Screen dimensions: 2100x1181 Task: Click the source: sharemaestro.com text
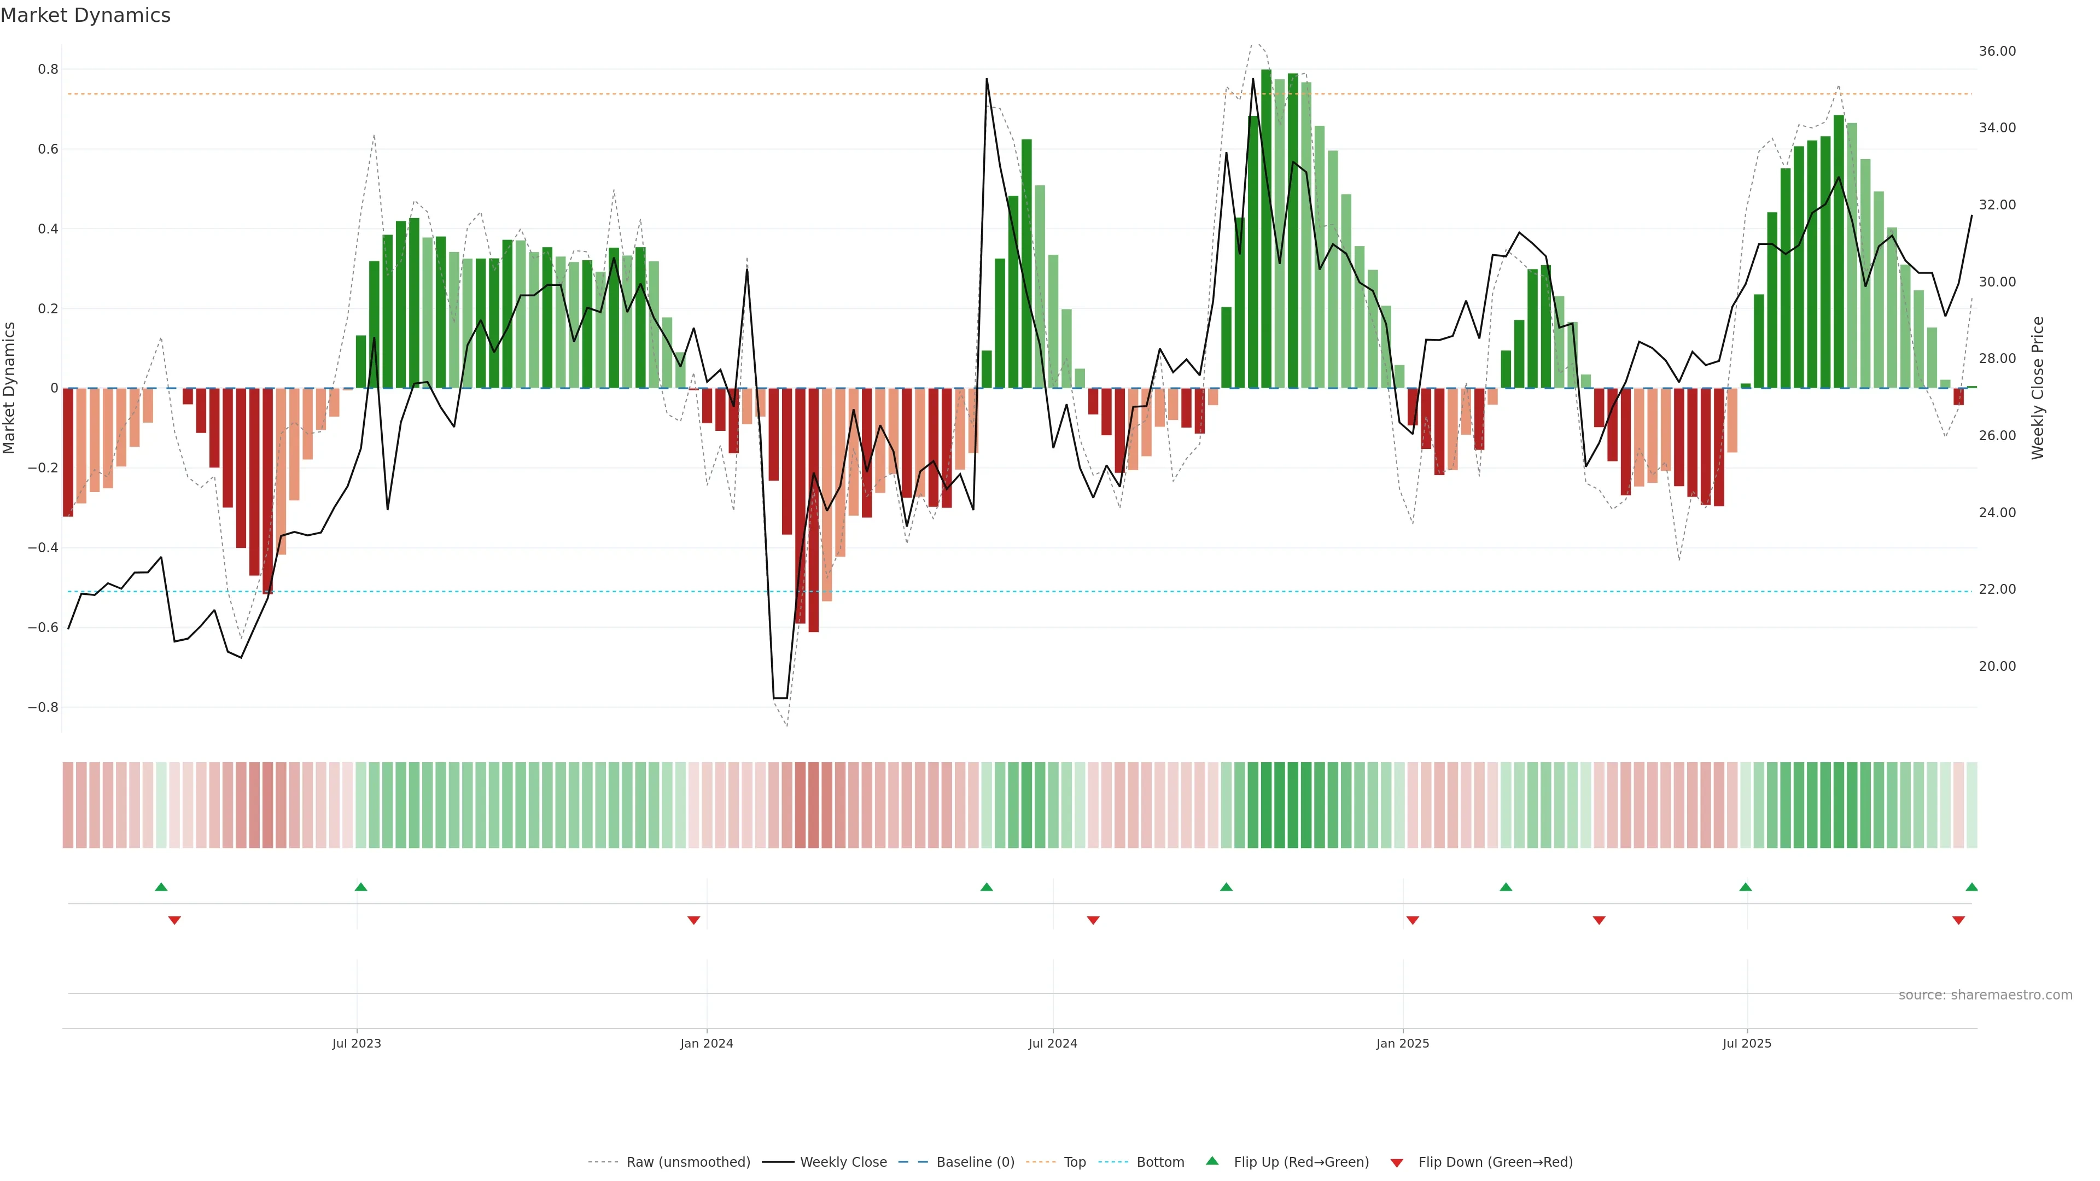tap(1985, 995)
